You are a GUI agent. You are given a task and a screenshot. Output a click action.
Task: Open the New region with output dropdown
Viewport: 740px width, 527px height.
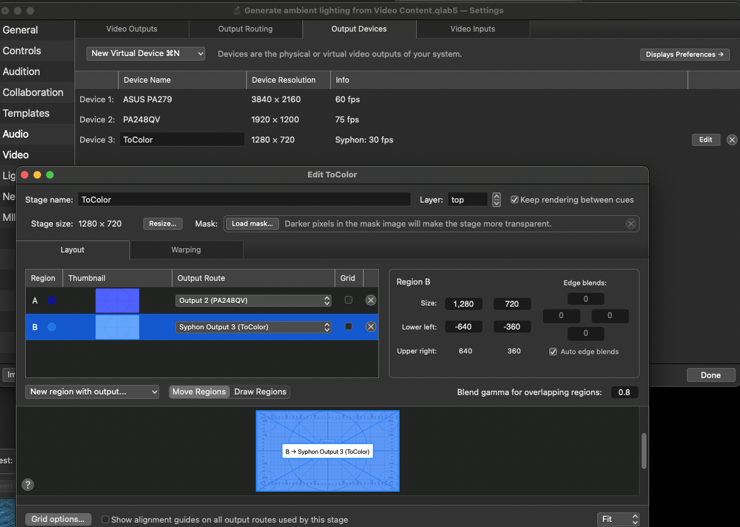pyautogui.click(x=92, y=391)
